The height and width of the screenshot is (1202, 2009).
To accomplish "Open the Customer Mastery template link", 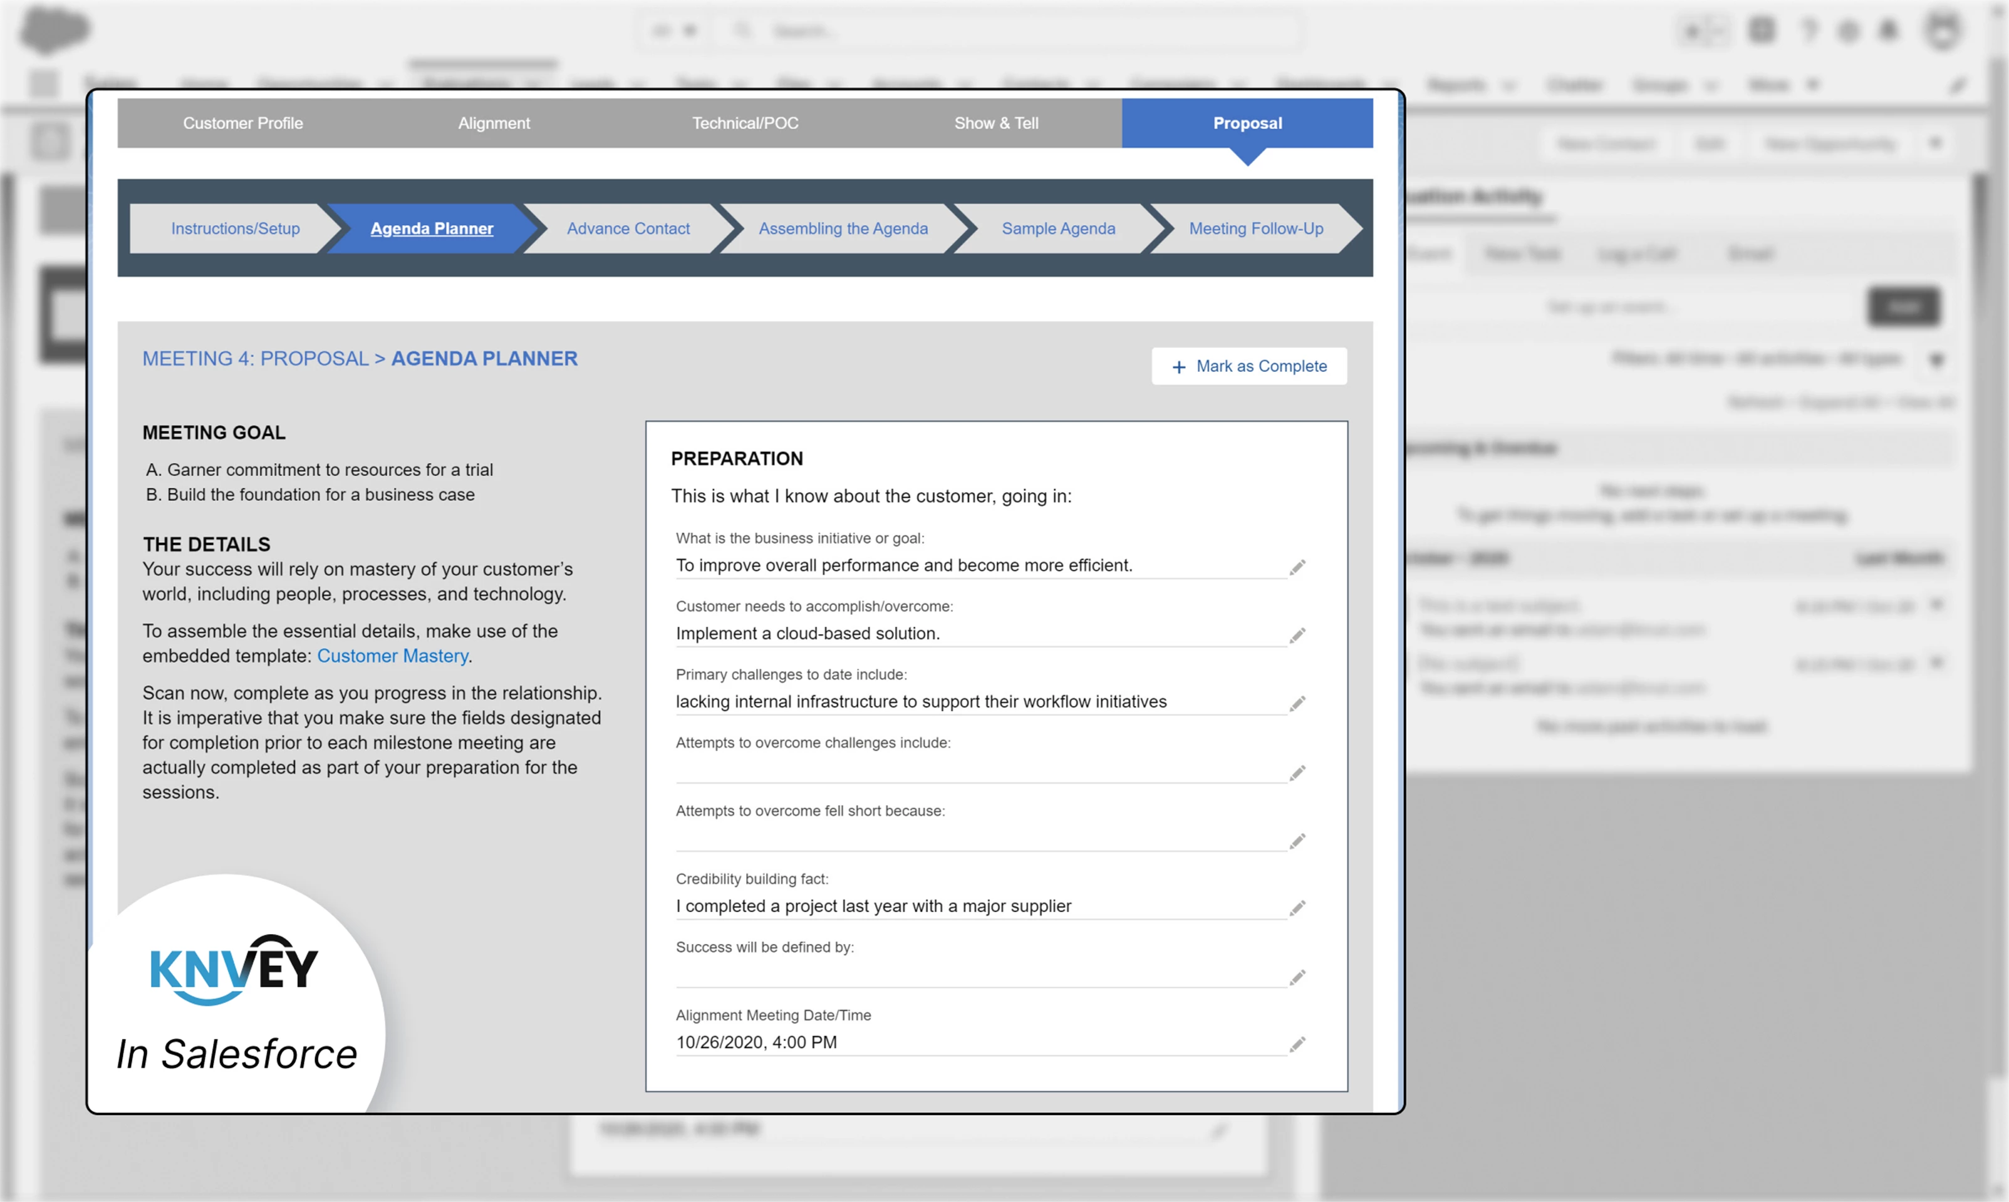I will (x=392, y=655).
